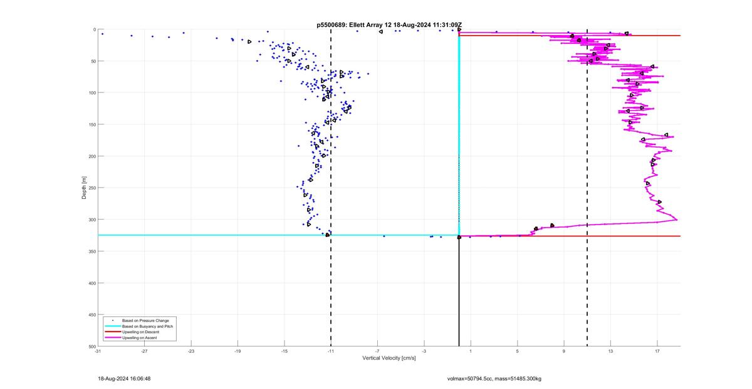
Task: Click the x-axis tick label '-27'
Action: [x=144, y=351]
